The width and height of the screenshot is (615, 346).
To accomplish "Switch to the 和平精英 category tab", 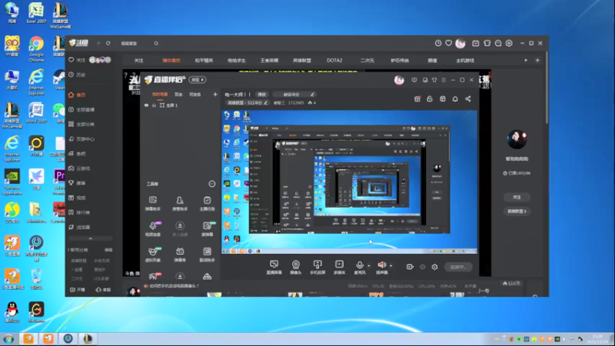I will tap(204, 61).
